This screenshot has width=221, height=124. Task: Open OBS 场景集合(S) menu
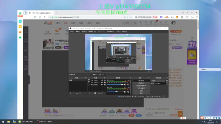click(x=110, y=31)
